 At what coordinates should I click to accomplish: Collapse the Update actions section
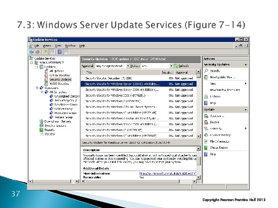(246, 110)
